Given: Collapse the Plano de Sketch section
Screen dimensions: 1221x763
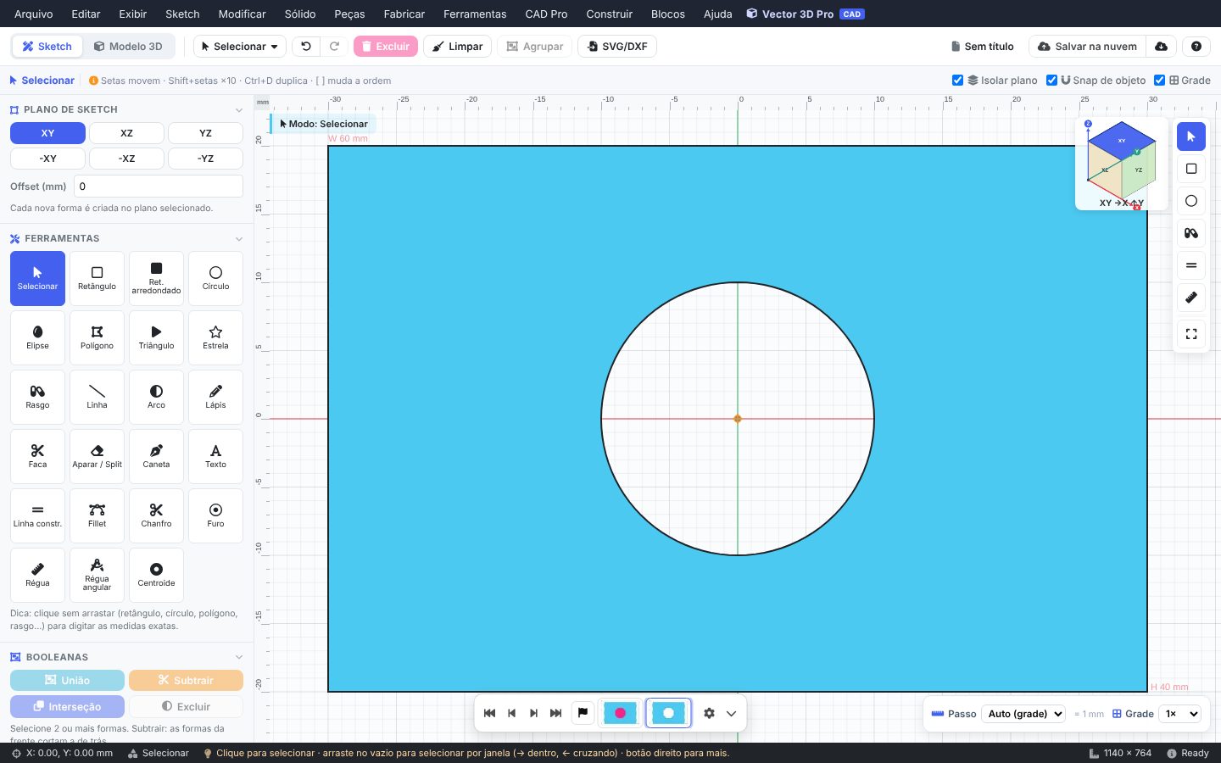Looking at the screenshot, I should click(x=238, y=110).
